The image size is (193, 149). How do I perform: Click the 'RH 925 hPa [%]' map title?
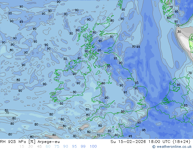pos(18,142)
